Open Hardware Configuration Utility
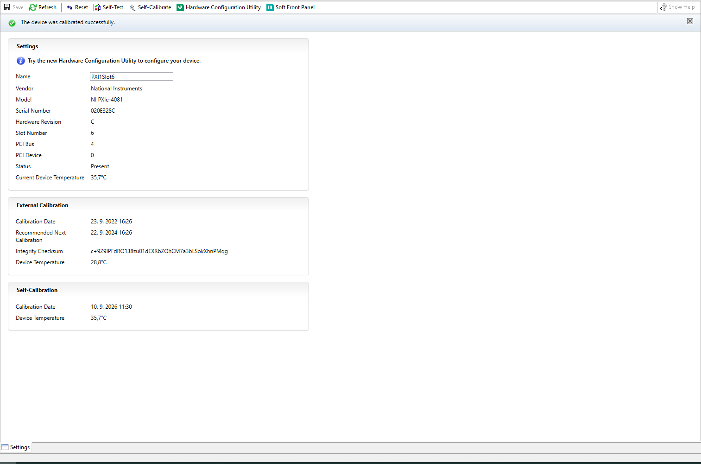 pyautogui.click(x=219, y=7)
